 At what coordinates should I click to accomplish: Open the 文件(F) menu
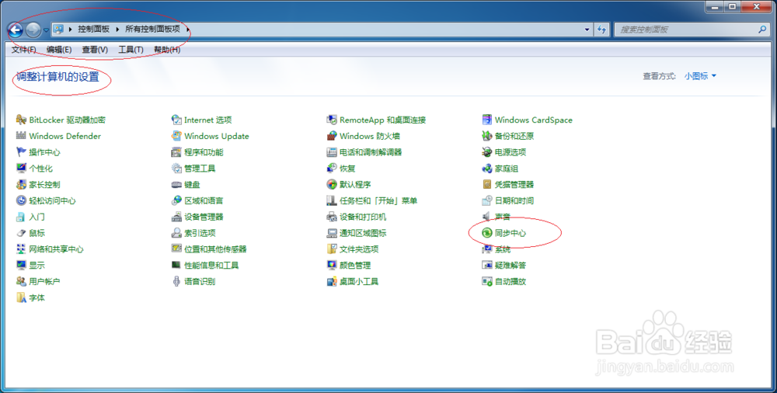[x=24, y=50]
